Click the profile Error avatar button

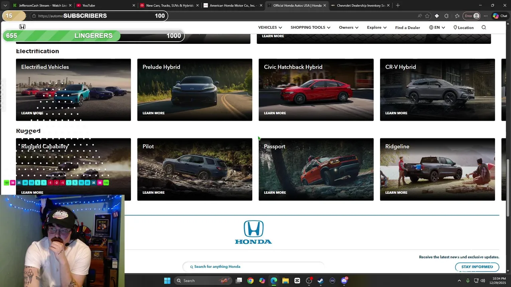[x=472, y=16]
